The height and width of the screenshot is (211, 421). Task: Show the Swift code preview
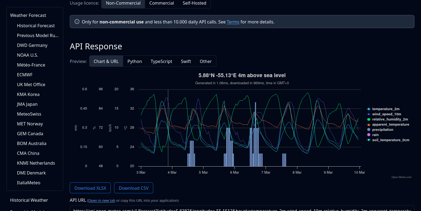pos(186,61)
